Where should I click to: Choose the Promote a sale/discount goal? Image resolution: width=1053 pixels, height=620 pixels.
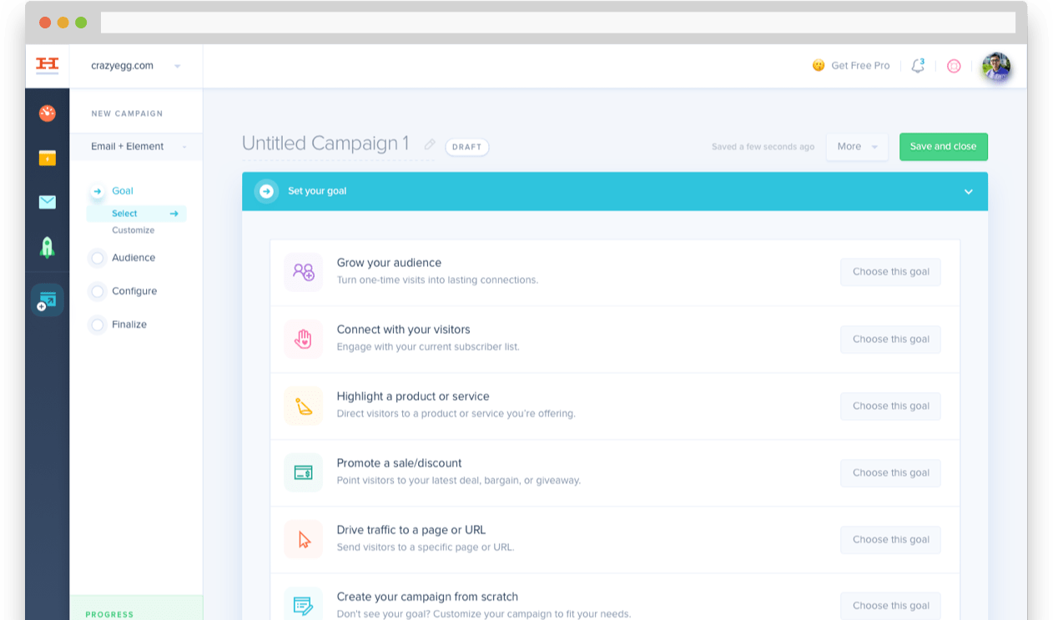coord(890,473)
